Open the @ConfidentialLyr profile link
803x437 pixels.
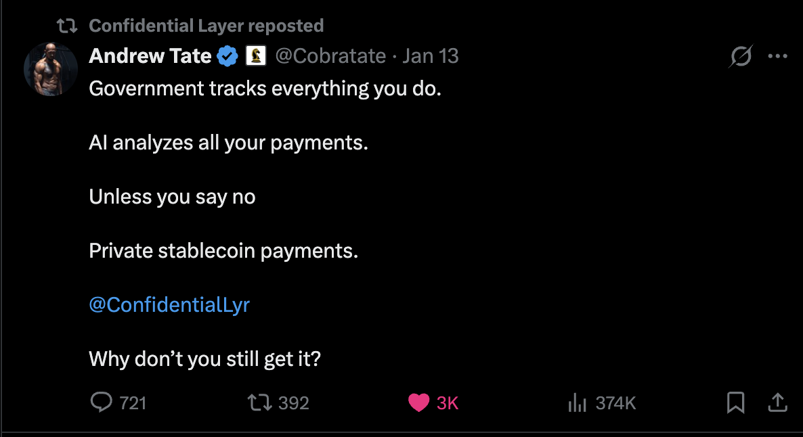(x=169, y=304)
